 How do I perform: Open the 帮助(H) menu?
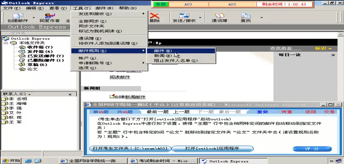pos(128,8)
